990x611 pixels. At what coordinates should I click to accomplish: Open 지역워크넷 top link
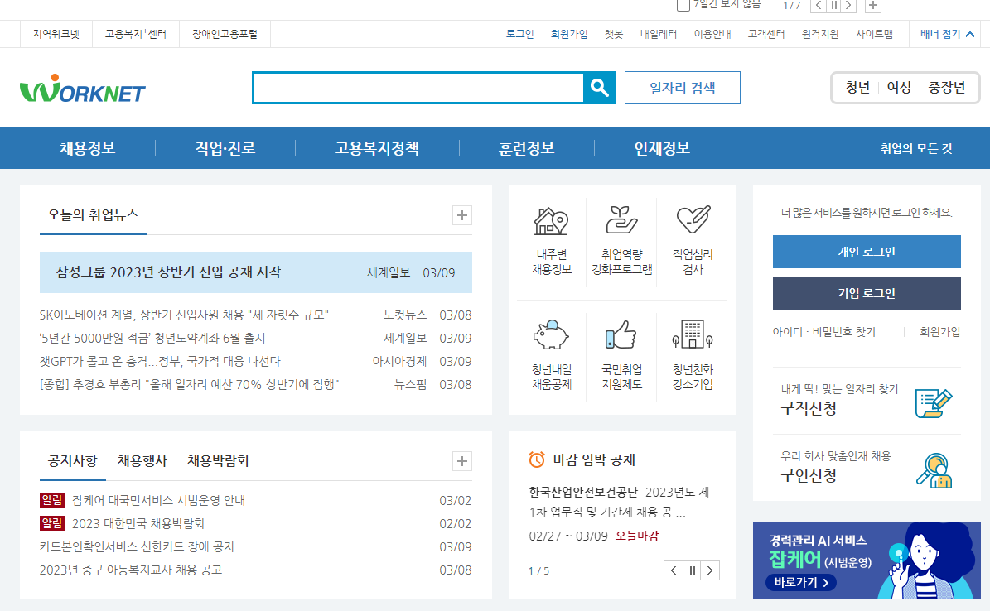(x=56, y=34)
